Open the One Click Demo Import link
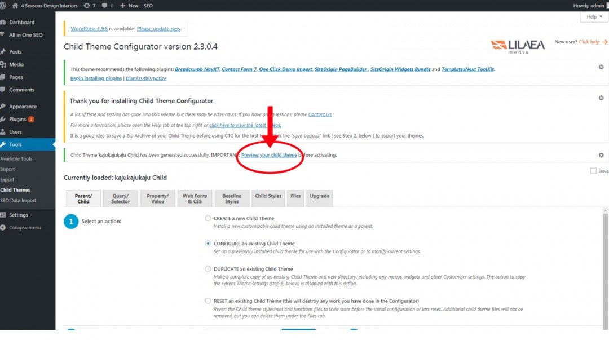Image resolution: width=609 pixels, height=340 pixels. [285, 69]
